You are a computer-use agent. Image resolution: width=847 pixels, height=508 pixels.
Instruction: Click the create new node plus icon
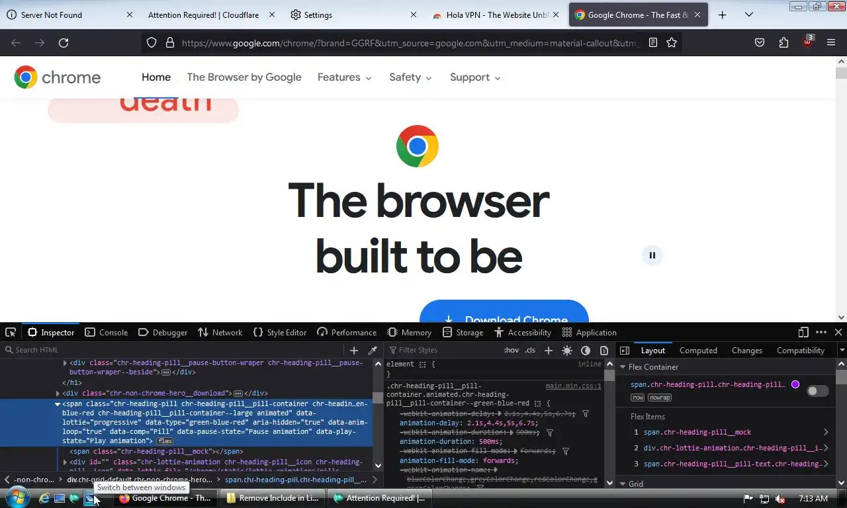click(354, 351)
